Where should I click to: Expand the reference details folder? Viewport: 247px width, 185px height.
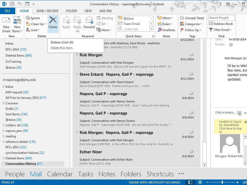coord(4,142)
